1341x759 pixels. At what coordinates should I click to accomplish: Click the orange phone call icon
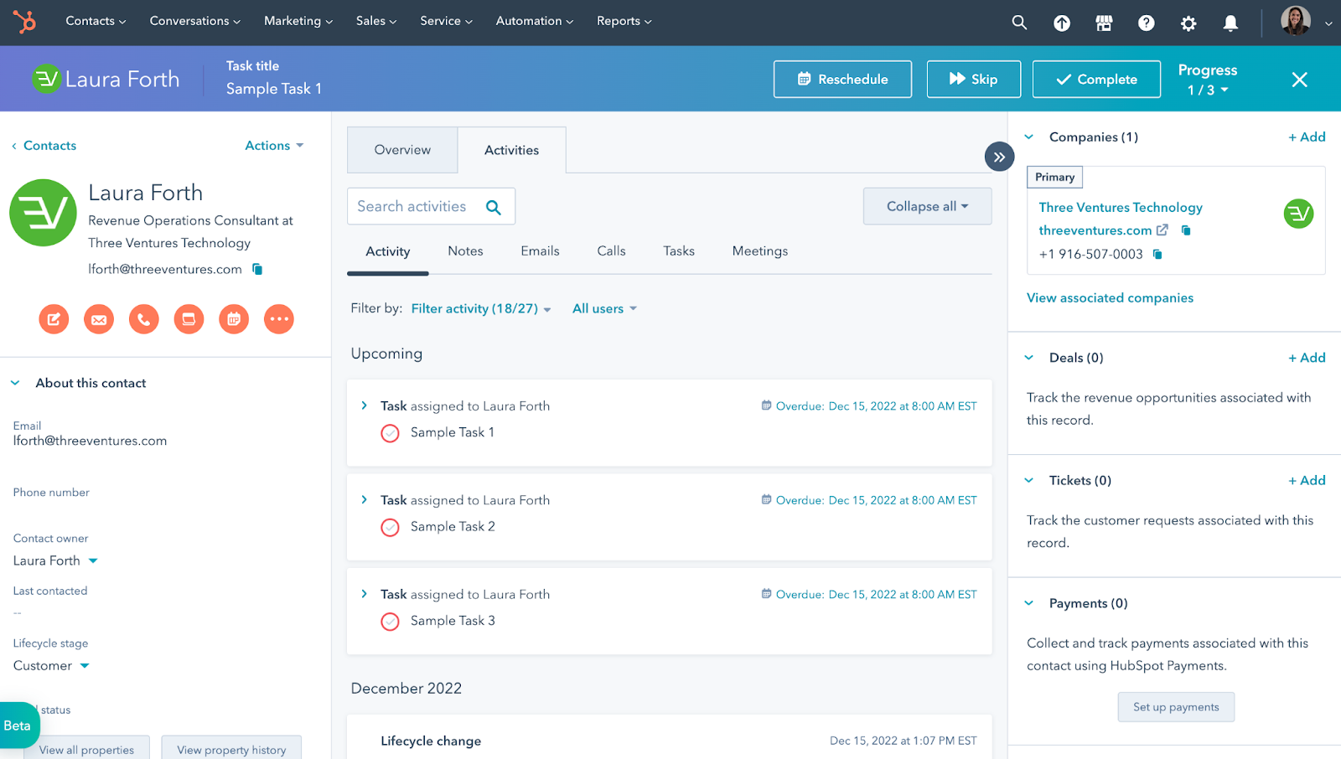pyautogui.click(x=143, y=319)
